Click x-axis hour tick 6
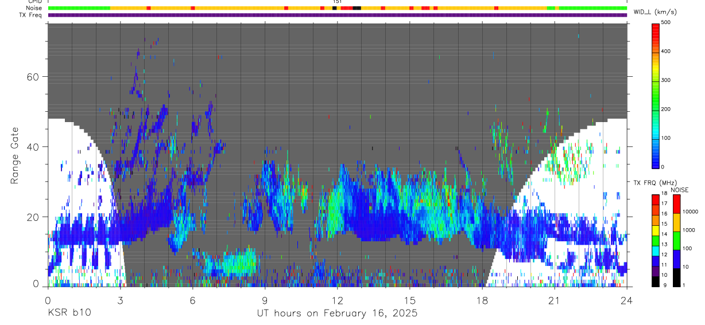The height and width of the screenshot is (325, 705). (192, 299)
